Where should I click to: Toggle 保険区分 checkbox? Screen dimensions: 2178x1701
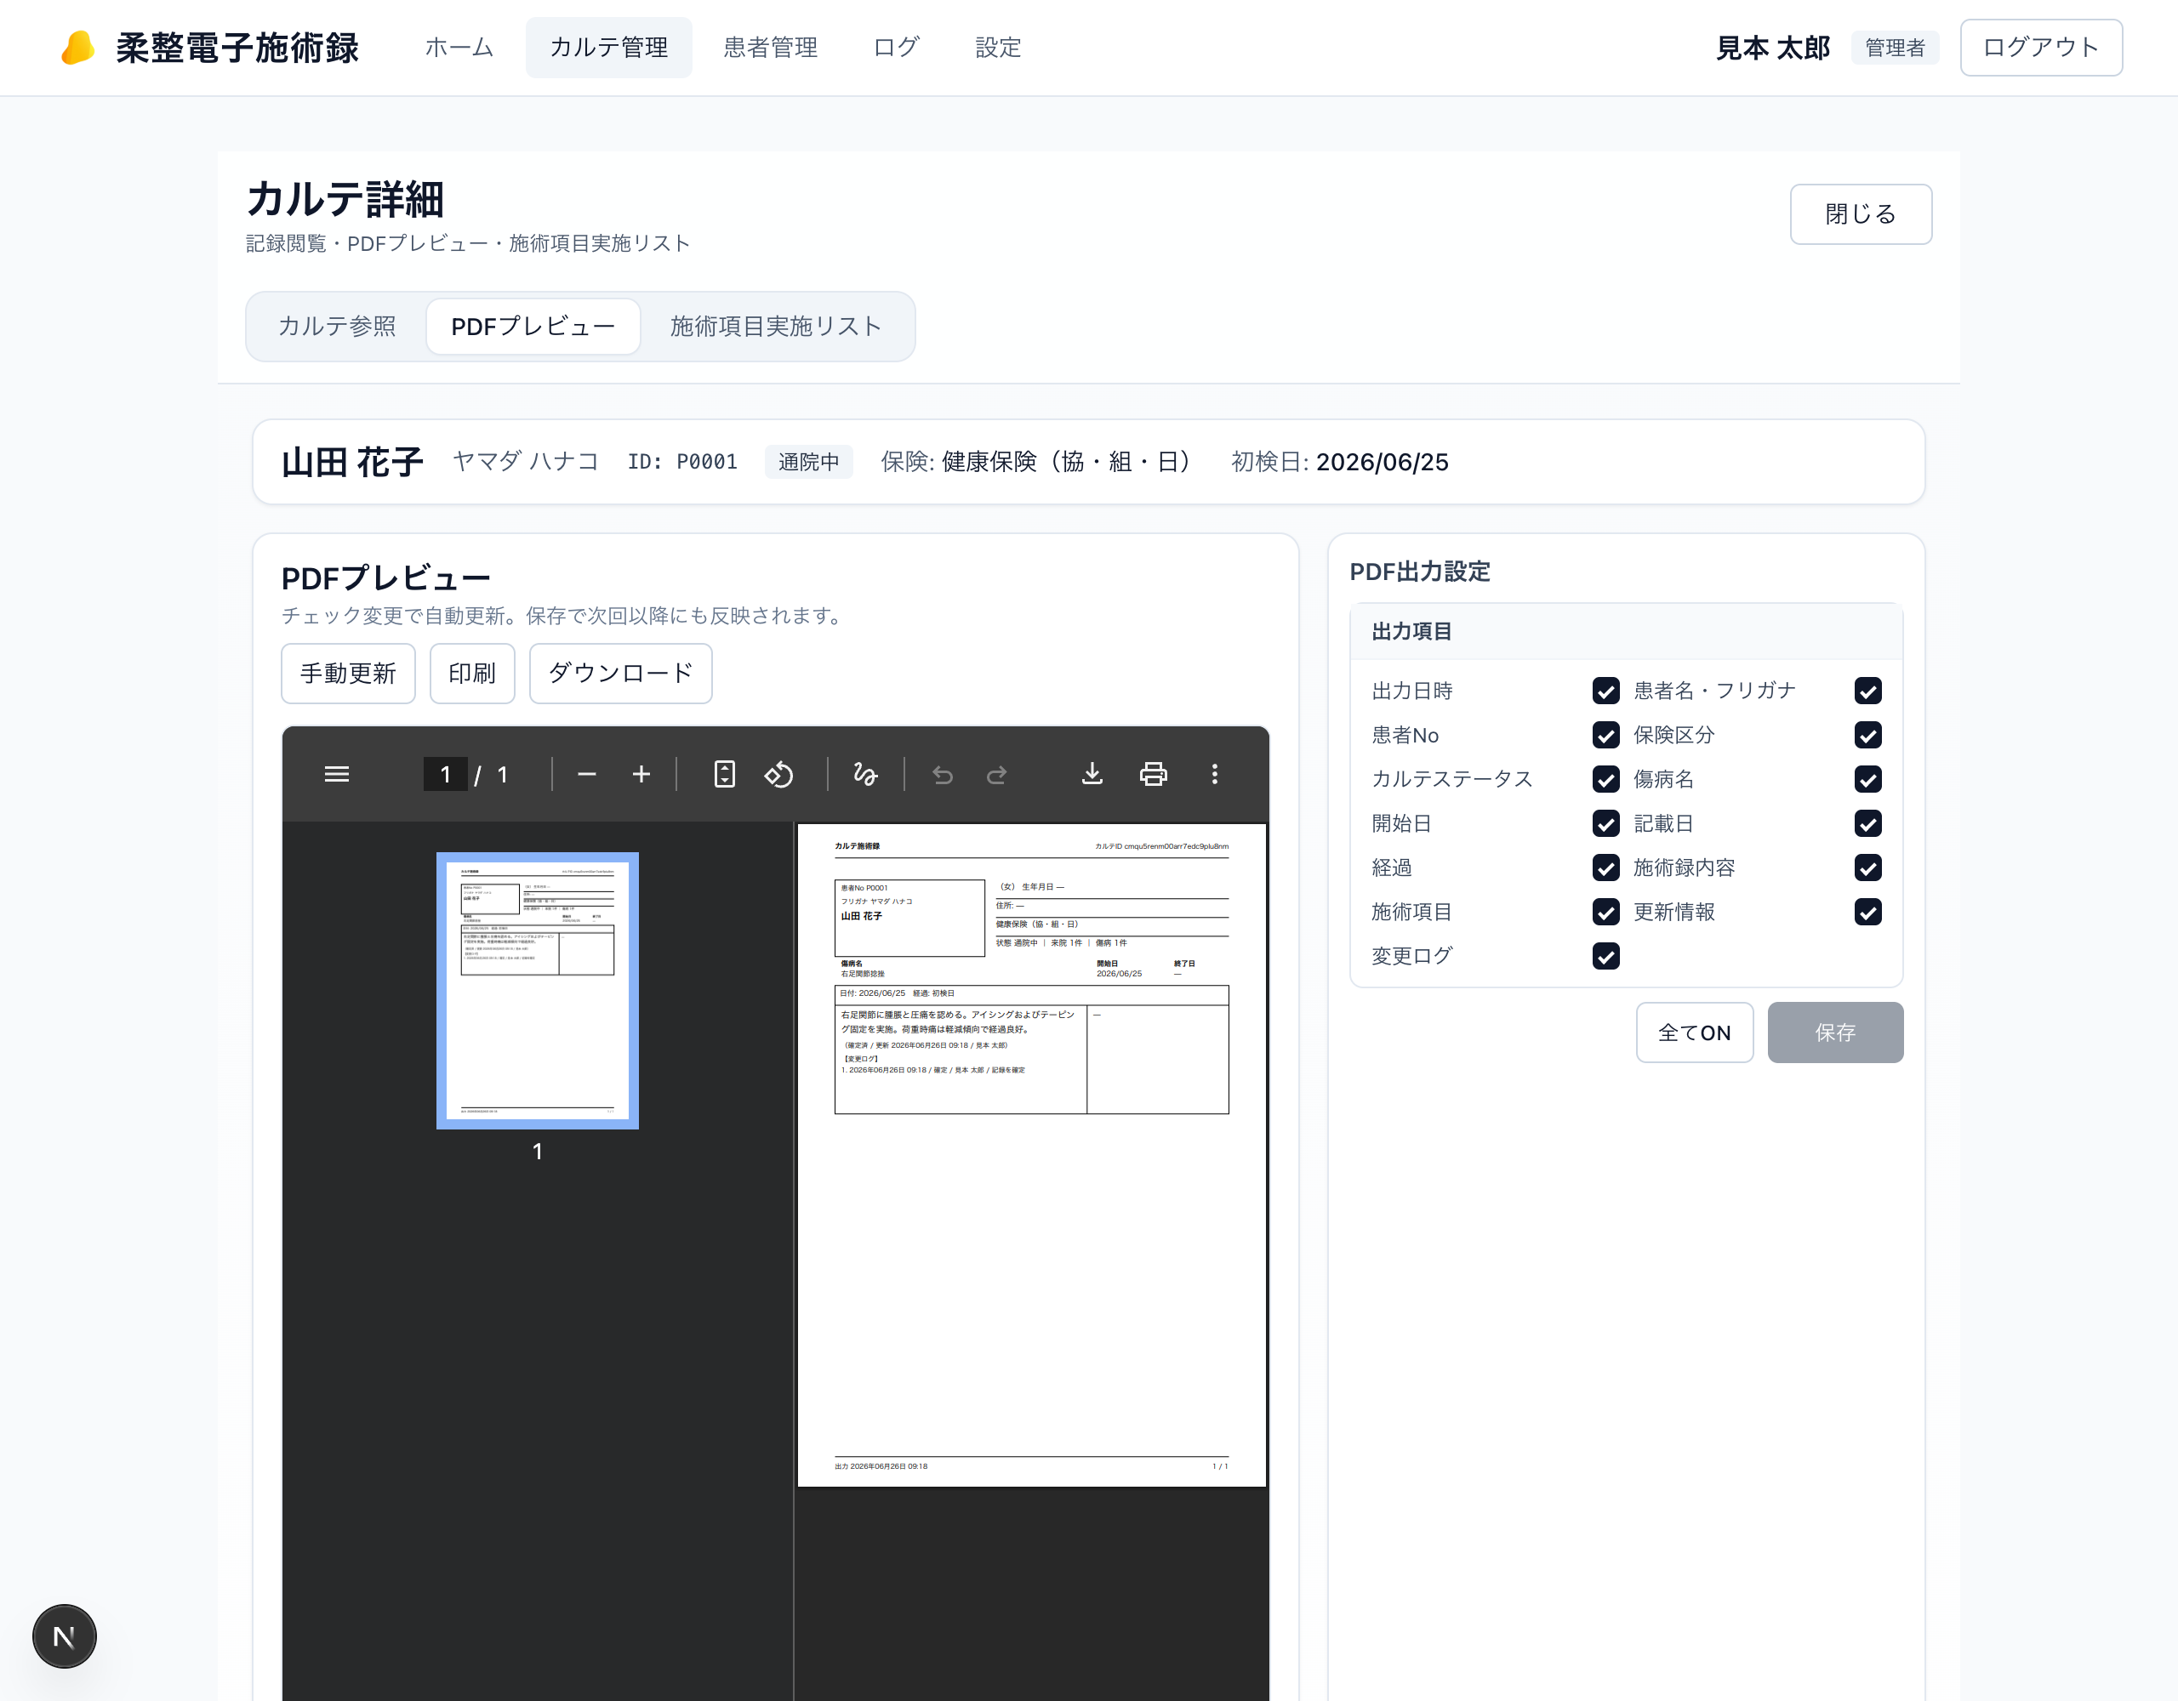[1867, 735]
